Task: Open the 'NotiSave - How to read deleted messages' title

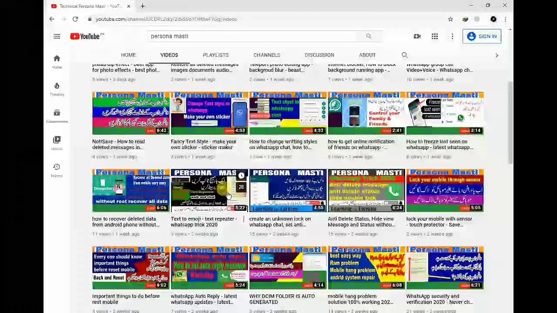Action: [118, 144]
